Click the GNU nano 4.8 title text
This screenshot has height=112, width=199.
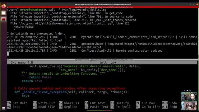pos(22,63)
